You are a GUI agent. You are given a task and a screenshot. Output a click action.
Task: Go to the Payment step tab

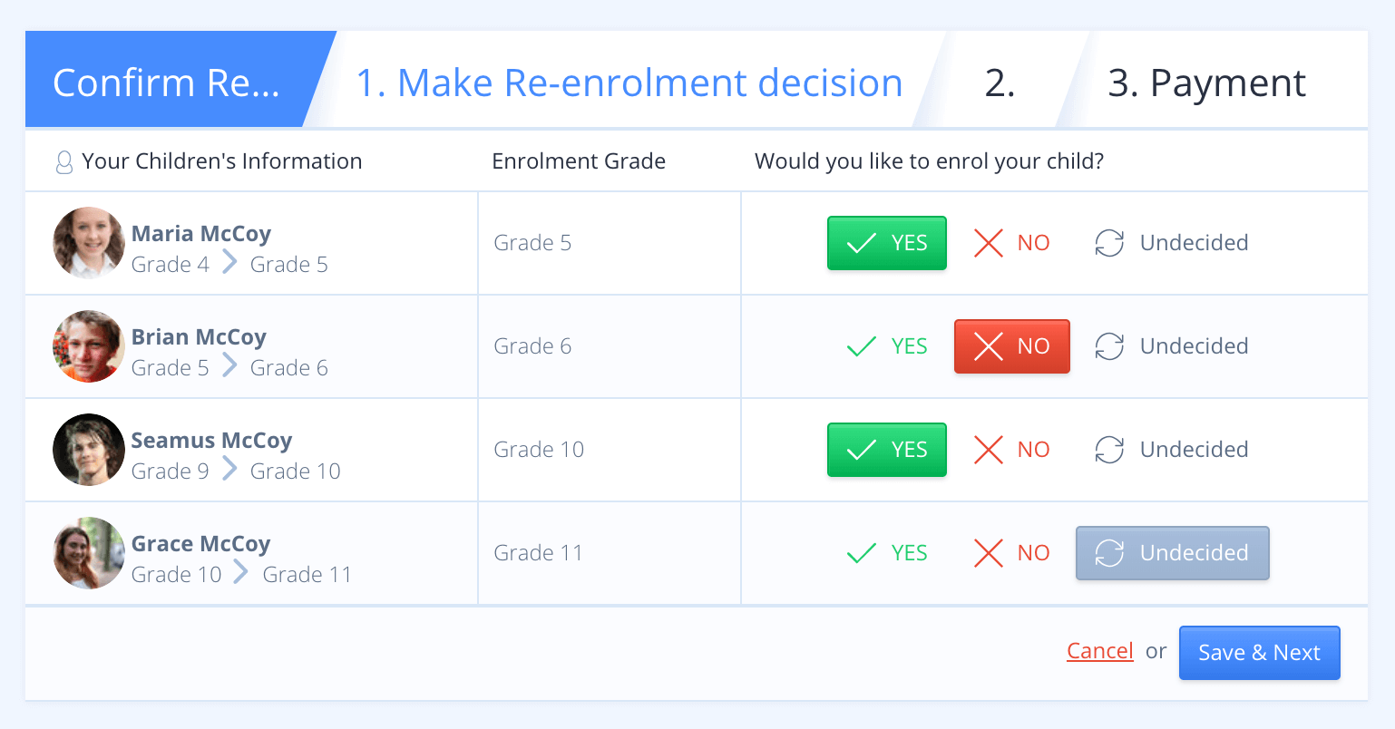1206,83
